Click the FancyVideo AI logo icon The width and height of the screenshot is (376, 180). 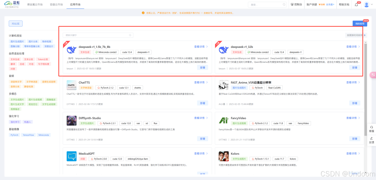pos(224,121)
